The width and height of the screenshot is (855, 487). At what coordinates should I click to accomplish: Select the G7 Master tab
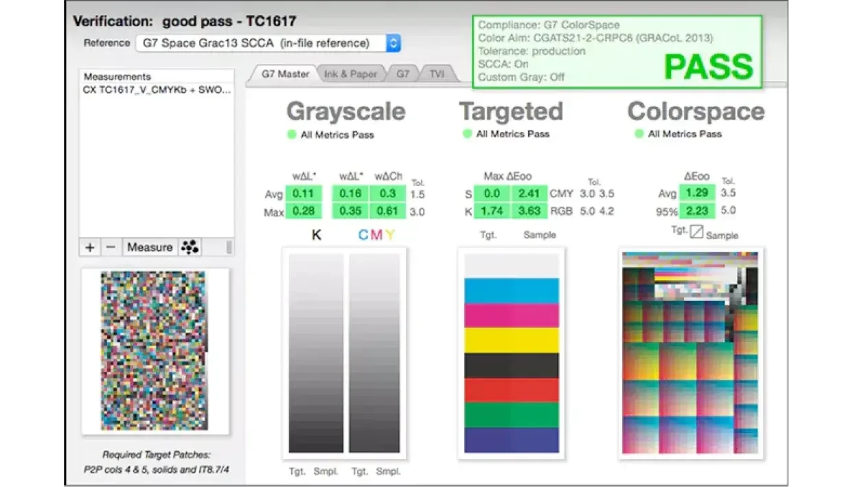(285, 74)
